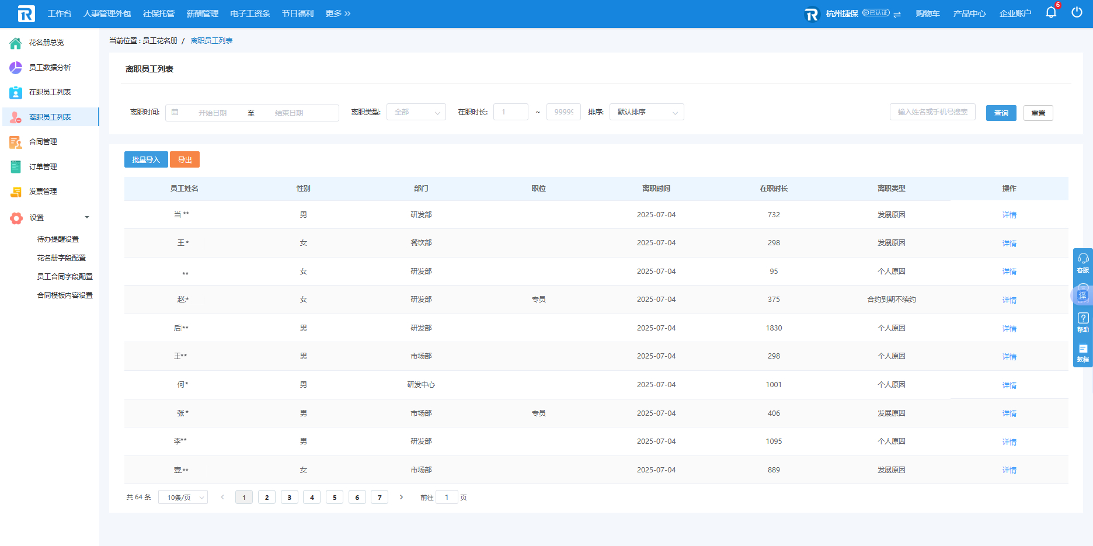Click the 查询 search button
The image size is (1093, 546).
click(x=1001, y=113)
